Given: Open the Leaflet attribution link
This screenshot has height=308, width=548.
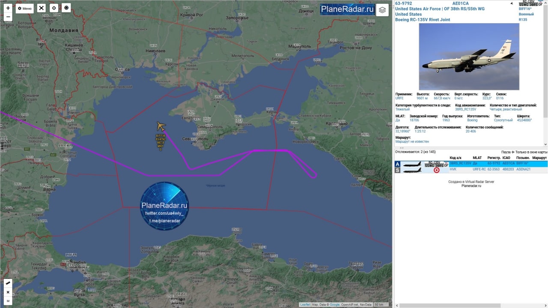Looking at the screenshot, I should coord(305,305).
